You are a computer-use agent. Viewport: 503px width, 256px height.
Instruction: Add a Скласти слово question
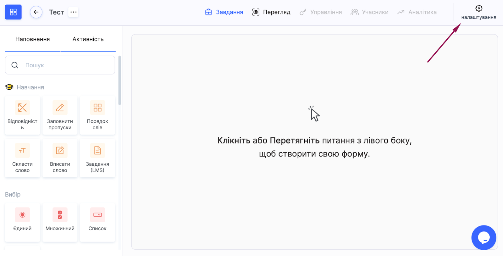22,158
